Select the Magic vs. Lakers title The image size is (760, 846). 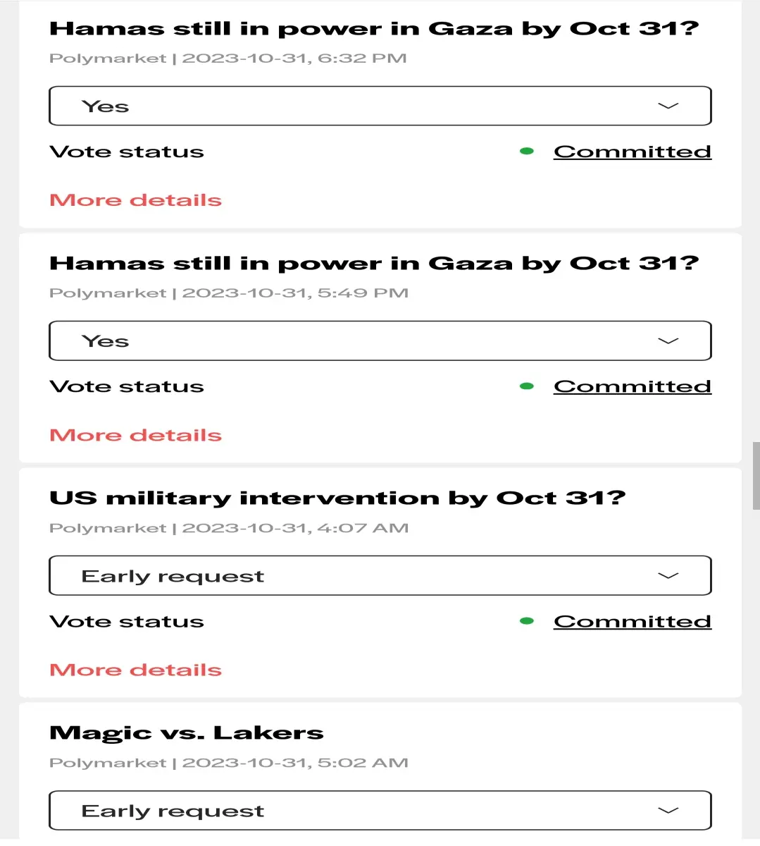point(187,733)
